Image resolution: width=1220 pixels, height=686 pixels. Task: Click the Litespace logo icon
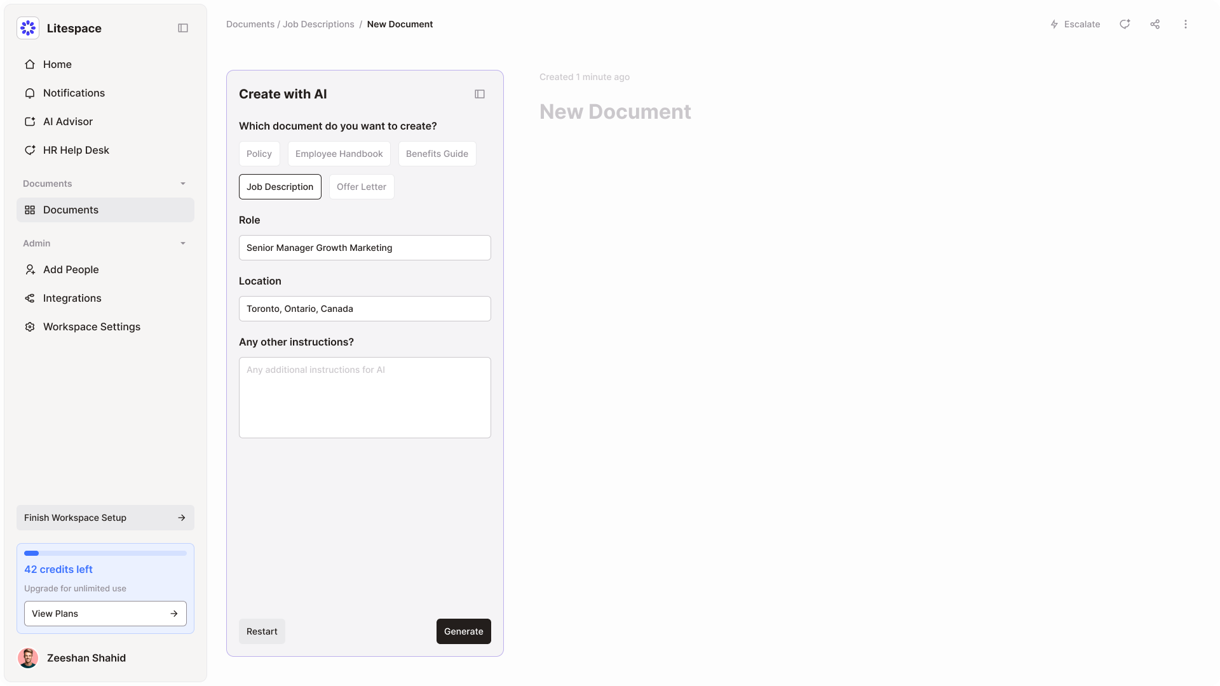coord(28,28)
